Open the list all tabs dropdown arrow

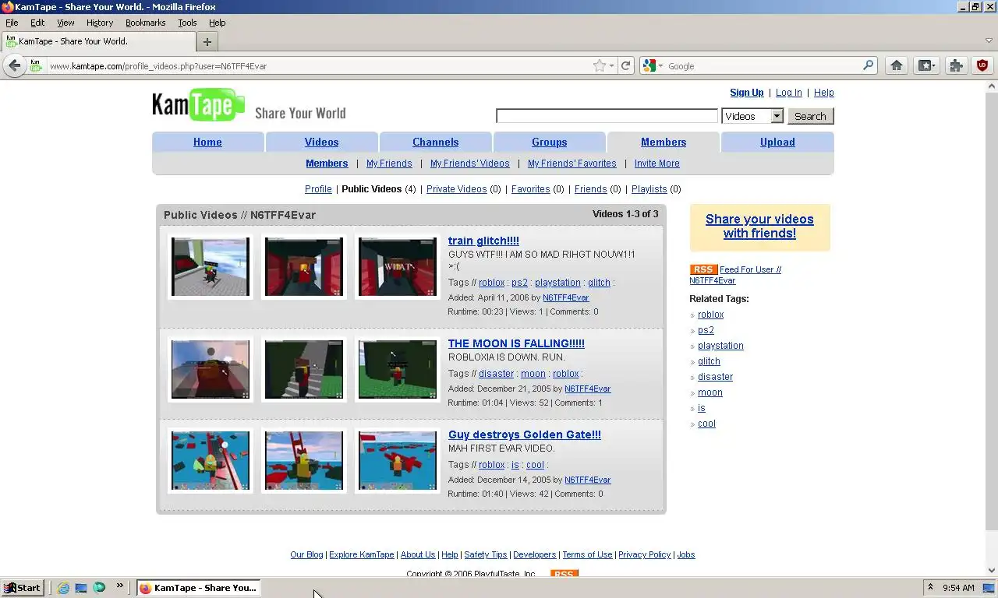point(989,40)
